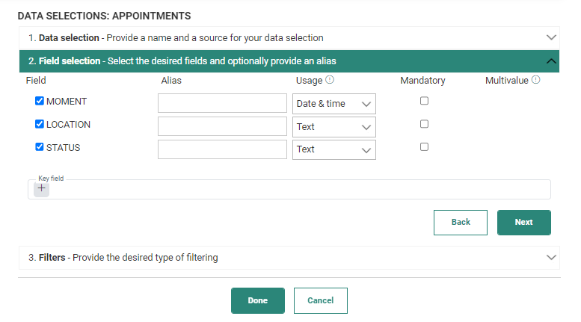Uncheck the STATUS field checkbox
Viewport: 581px width, 322px height.
click(x=40, y=147)
